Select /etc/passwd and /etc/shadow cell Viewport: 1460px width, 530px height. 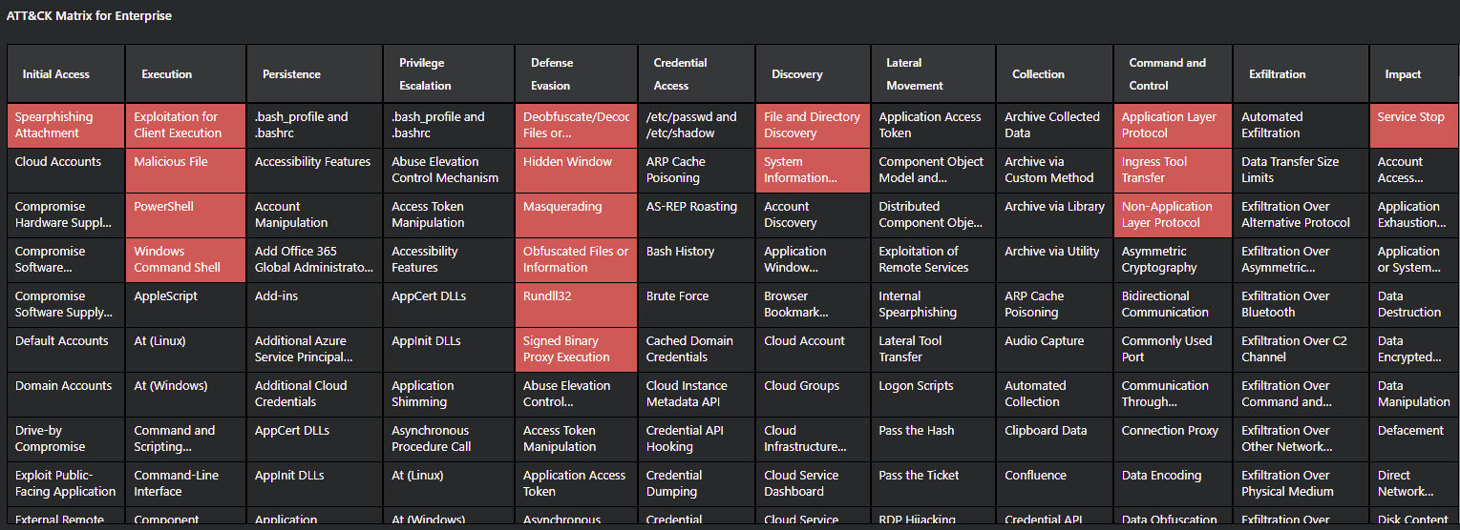click(x=697, y=126)
